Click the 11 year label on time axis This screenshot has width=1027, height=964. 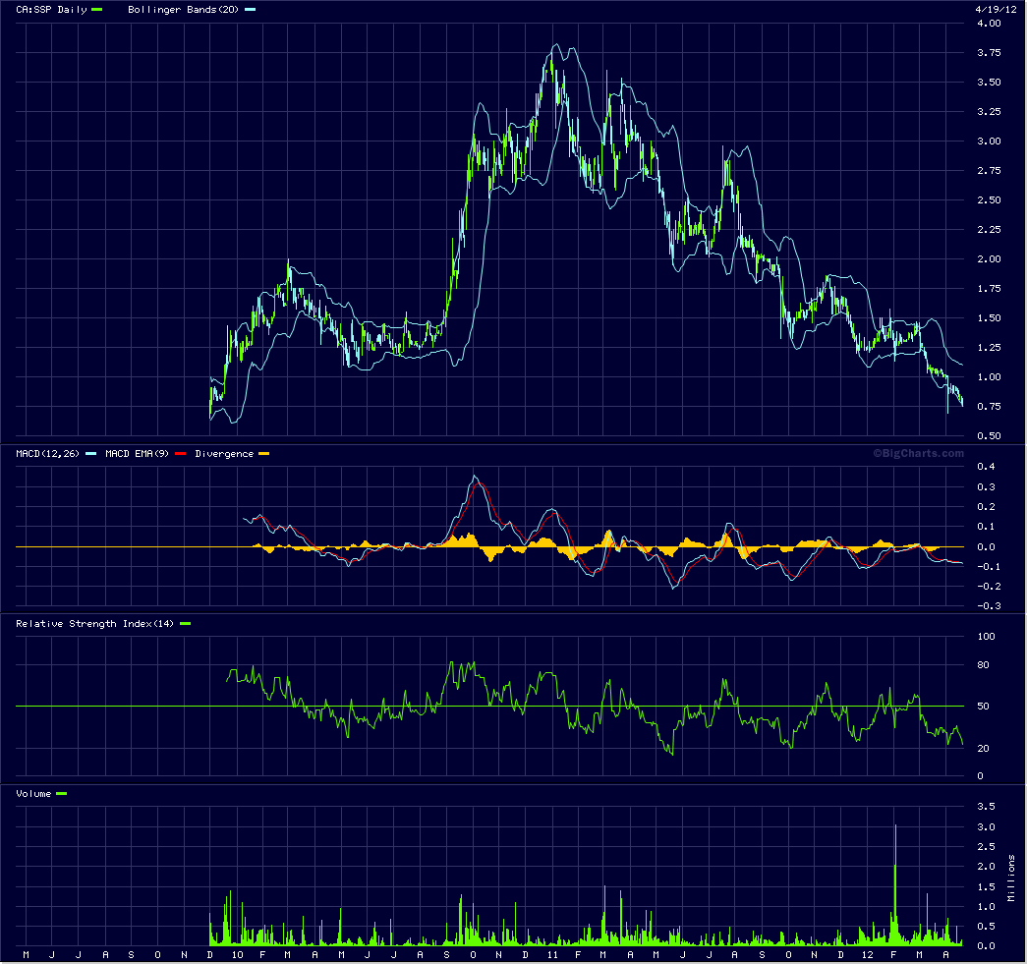tap(552, 955)
